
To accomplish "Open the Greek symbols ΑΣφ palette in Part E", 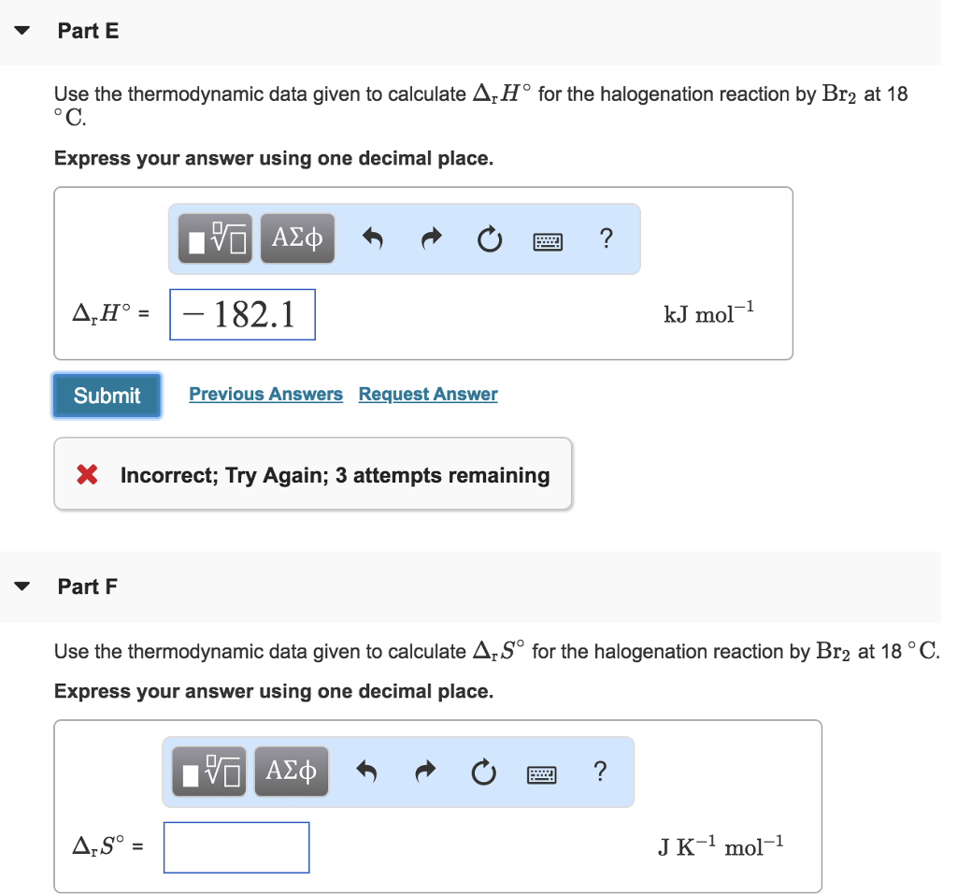I will (x=296, y=238).
